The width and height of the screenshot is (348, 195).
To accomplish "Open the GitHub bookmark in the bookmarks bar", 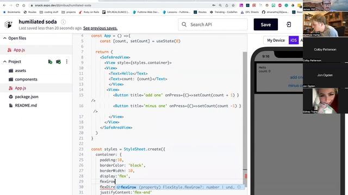I will click(275, 12).
